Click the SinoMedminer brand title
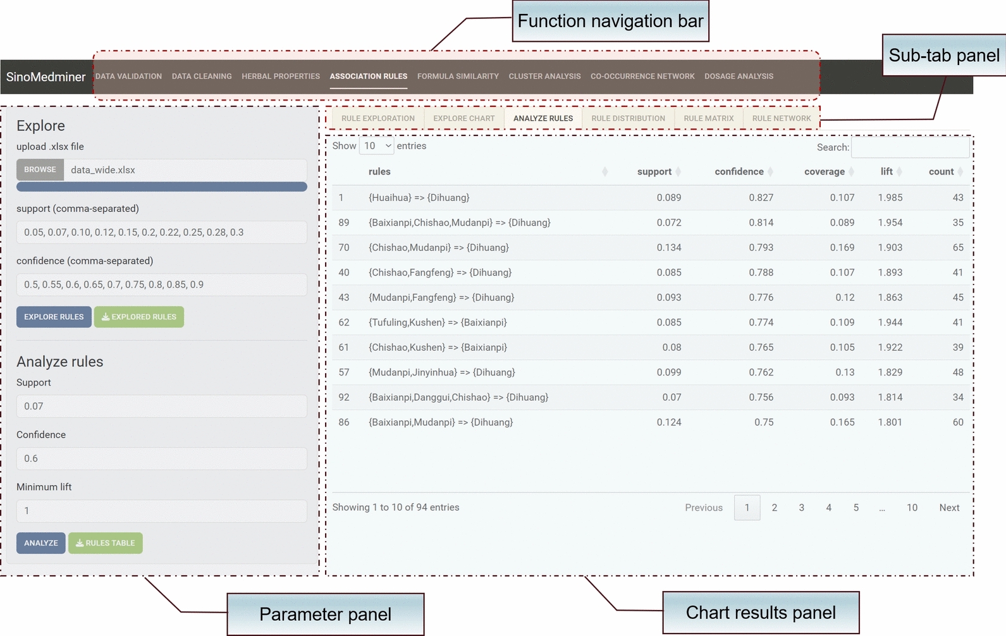The width and height of the screenshot is (1006, 636). coord(46,77)
